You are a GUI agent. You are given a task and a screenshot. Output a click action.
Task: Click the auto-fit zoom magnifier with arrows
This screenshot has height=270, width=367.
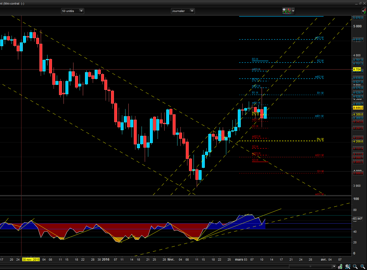click(348, 267)
